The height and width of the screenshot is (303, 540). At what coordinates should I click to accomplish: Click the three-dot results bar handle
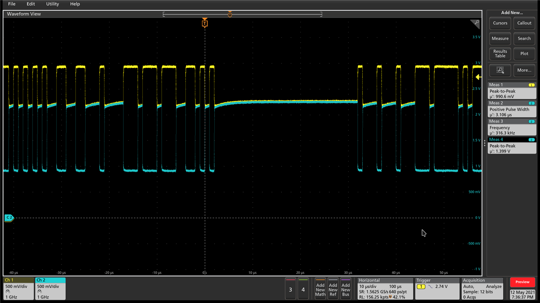click(485, 143)
